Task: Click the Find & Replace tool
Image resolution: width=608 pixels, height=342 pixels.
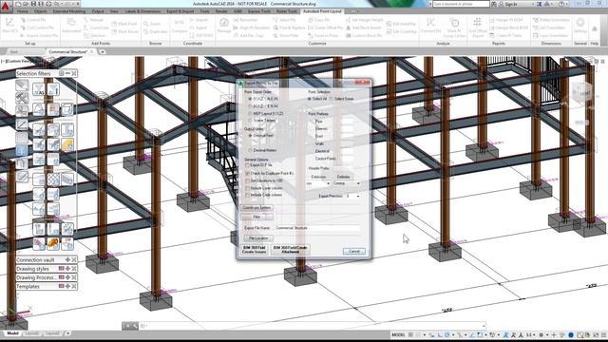Action: click(x=289, y=28)
